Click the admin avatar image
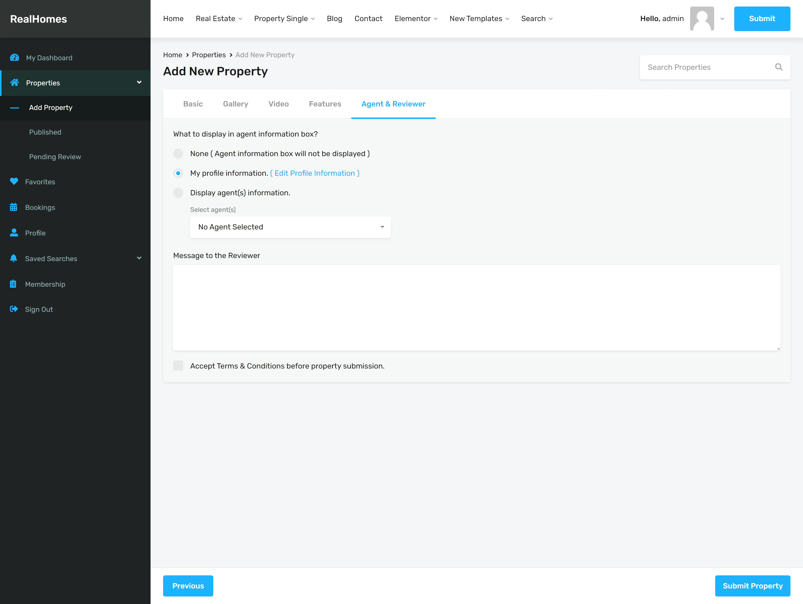This screenshot has height=604, width=803. (x=702, y=19)
